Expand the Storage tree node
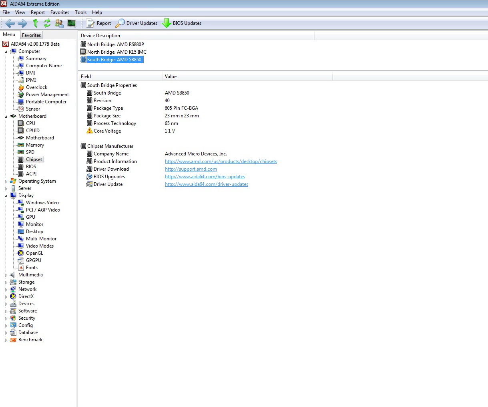Viewport: 488px width, 407px height. pos(6,282)
